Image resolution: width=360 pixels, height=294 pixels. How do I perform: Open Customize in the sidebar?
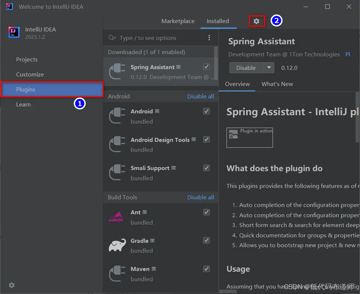pyautogui.click(x=30, y=74)
